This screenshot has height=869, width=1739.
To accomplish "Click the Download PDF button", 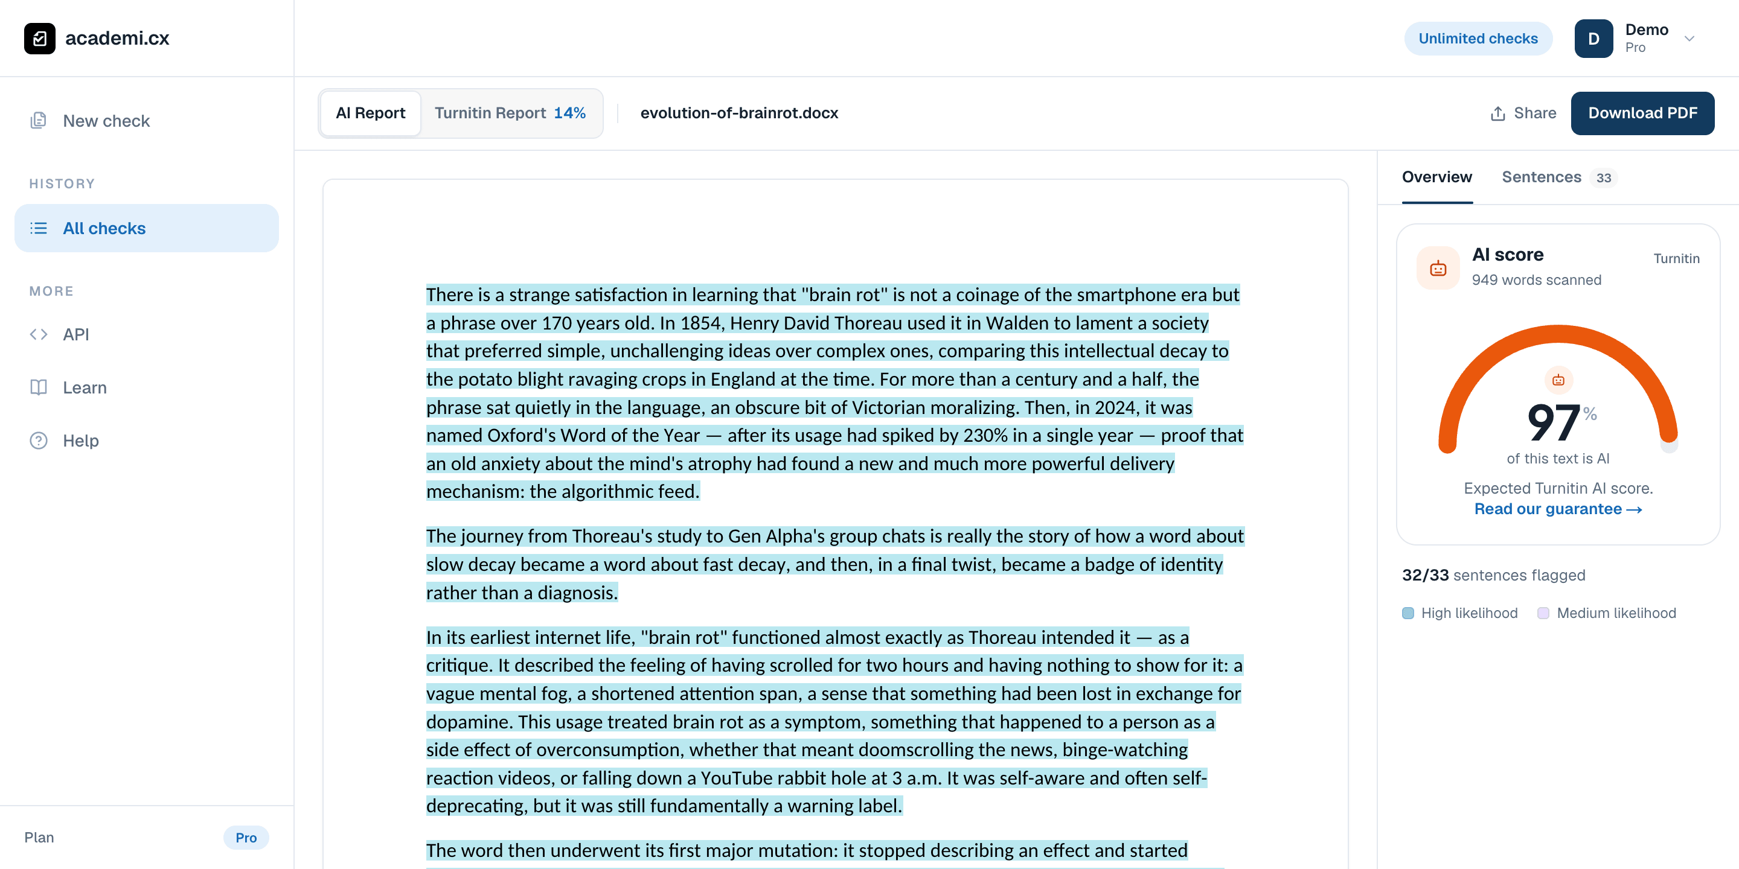I will (1642, 113).
